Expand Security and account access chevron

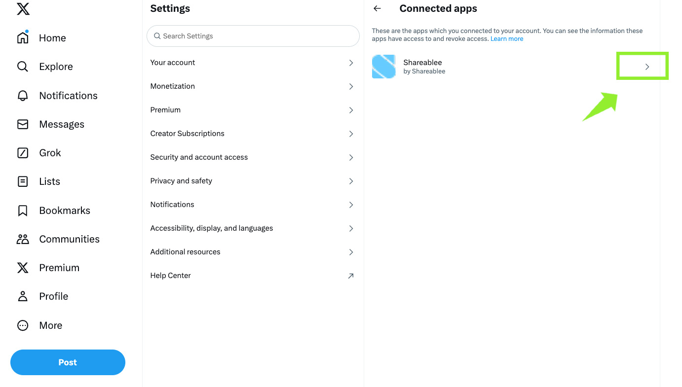pyautogui.click(x=351, y=157)
